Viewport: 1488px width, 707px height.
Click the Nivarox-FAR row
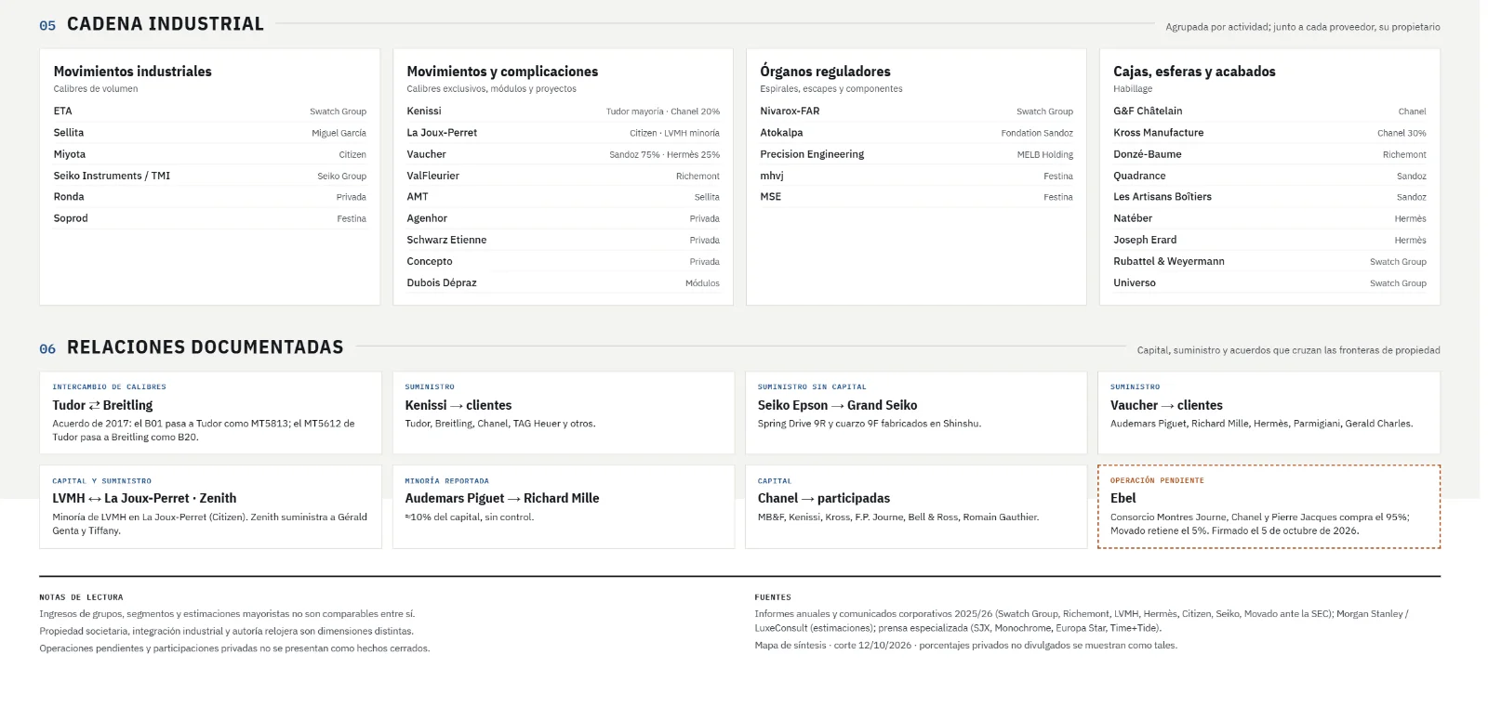click(x=916, y=111)
